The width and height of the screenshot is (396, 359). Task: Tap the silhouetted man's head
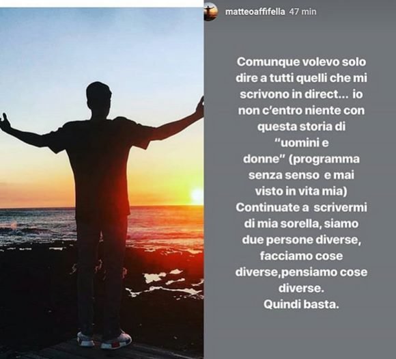pos(98,97)
